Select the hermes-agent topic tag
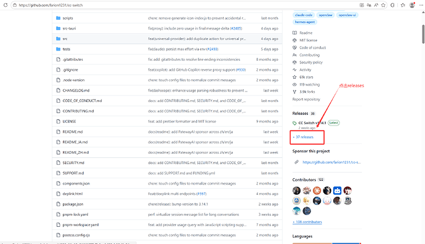 305,22
